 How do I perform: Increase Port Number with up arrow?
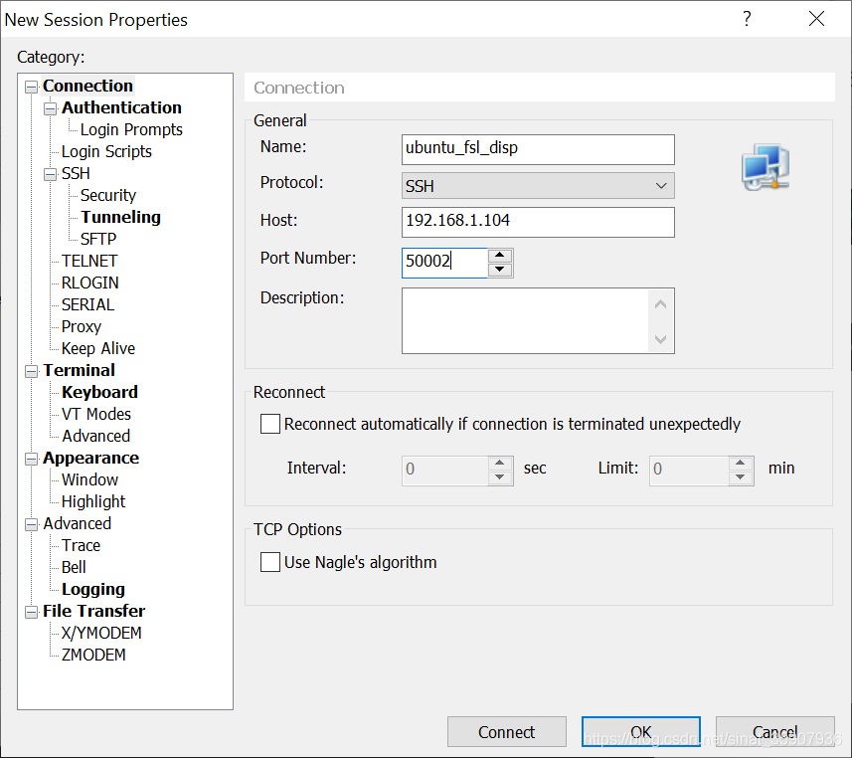[500, 255]
